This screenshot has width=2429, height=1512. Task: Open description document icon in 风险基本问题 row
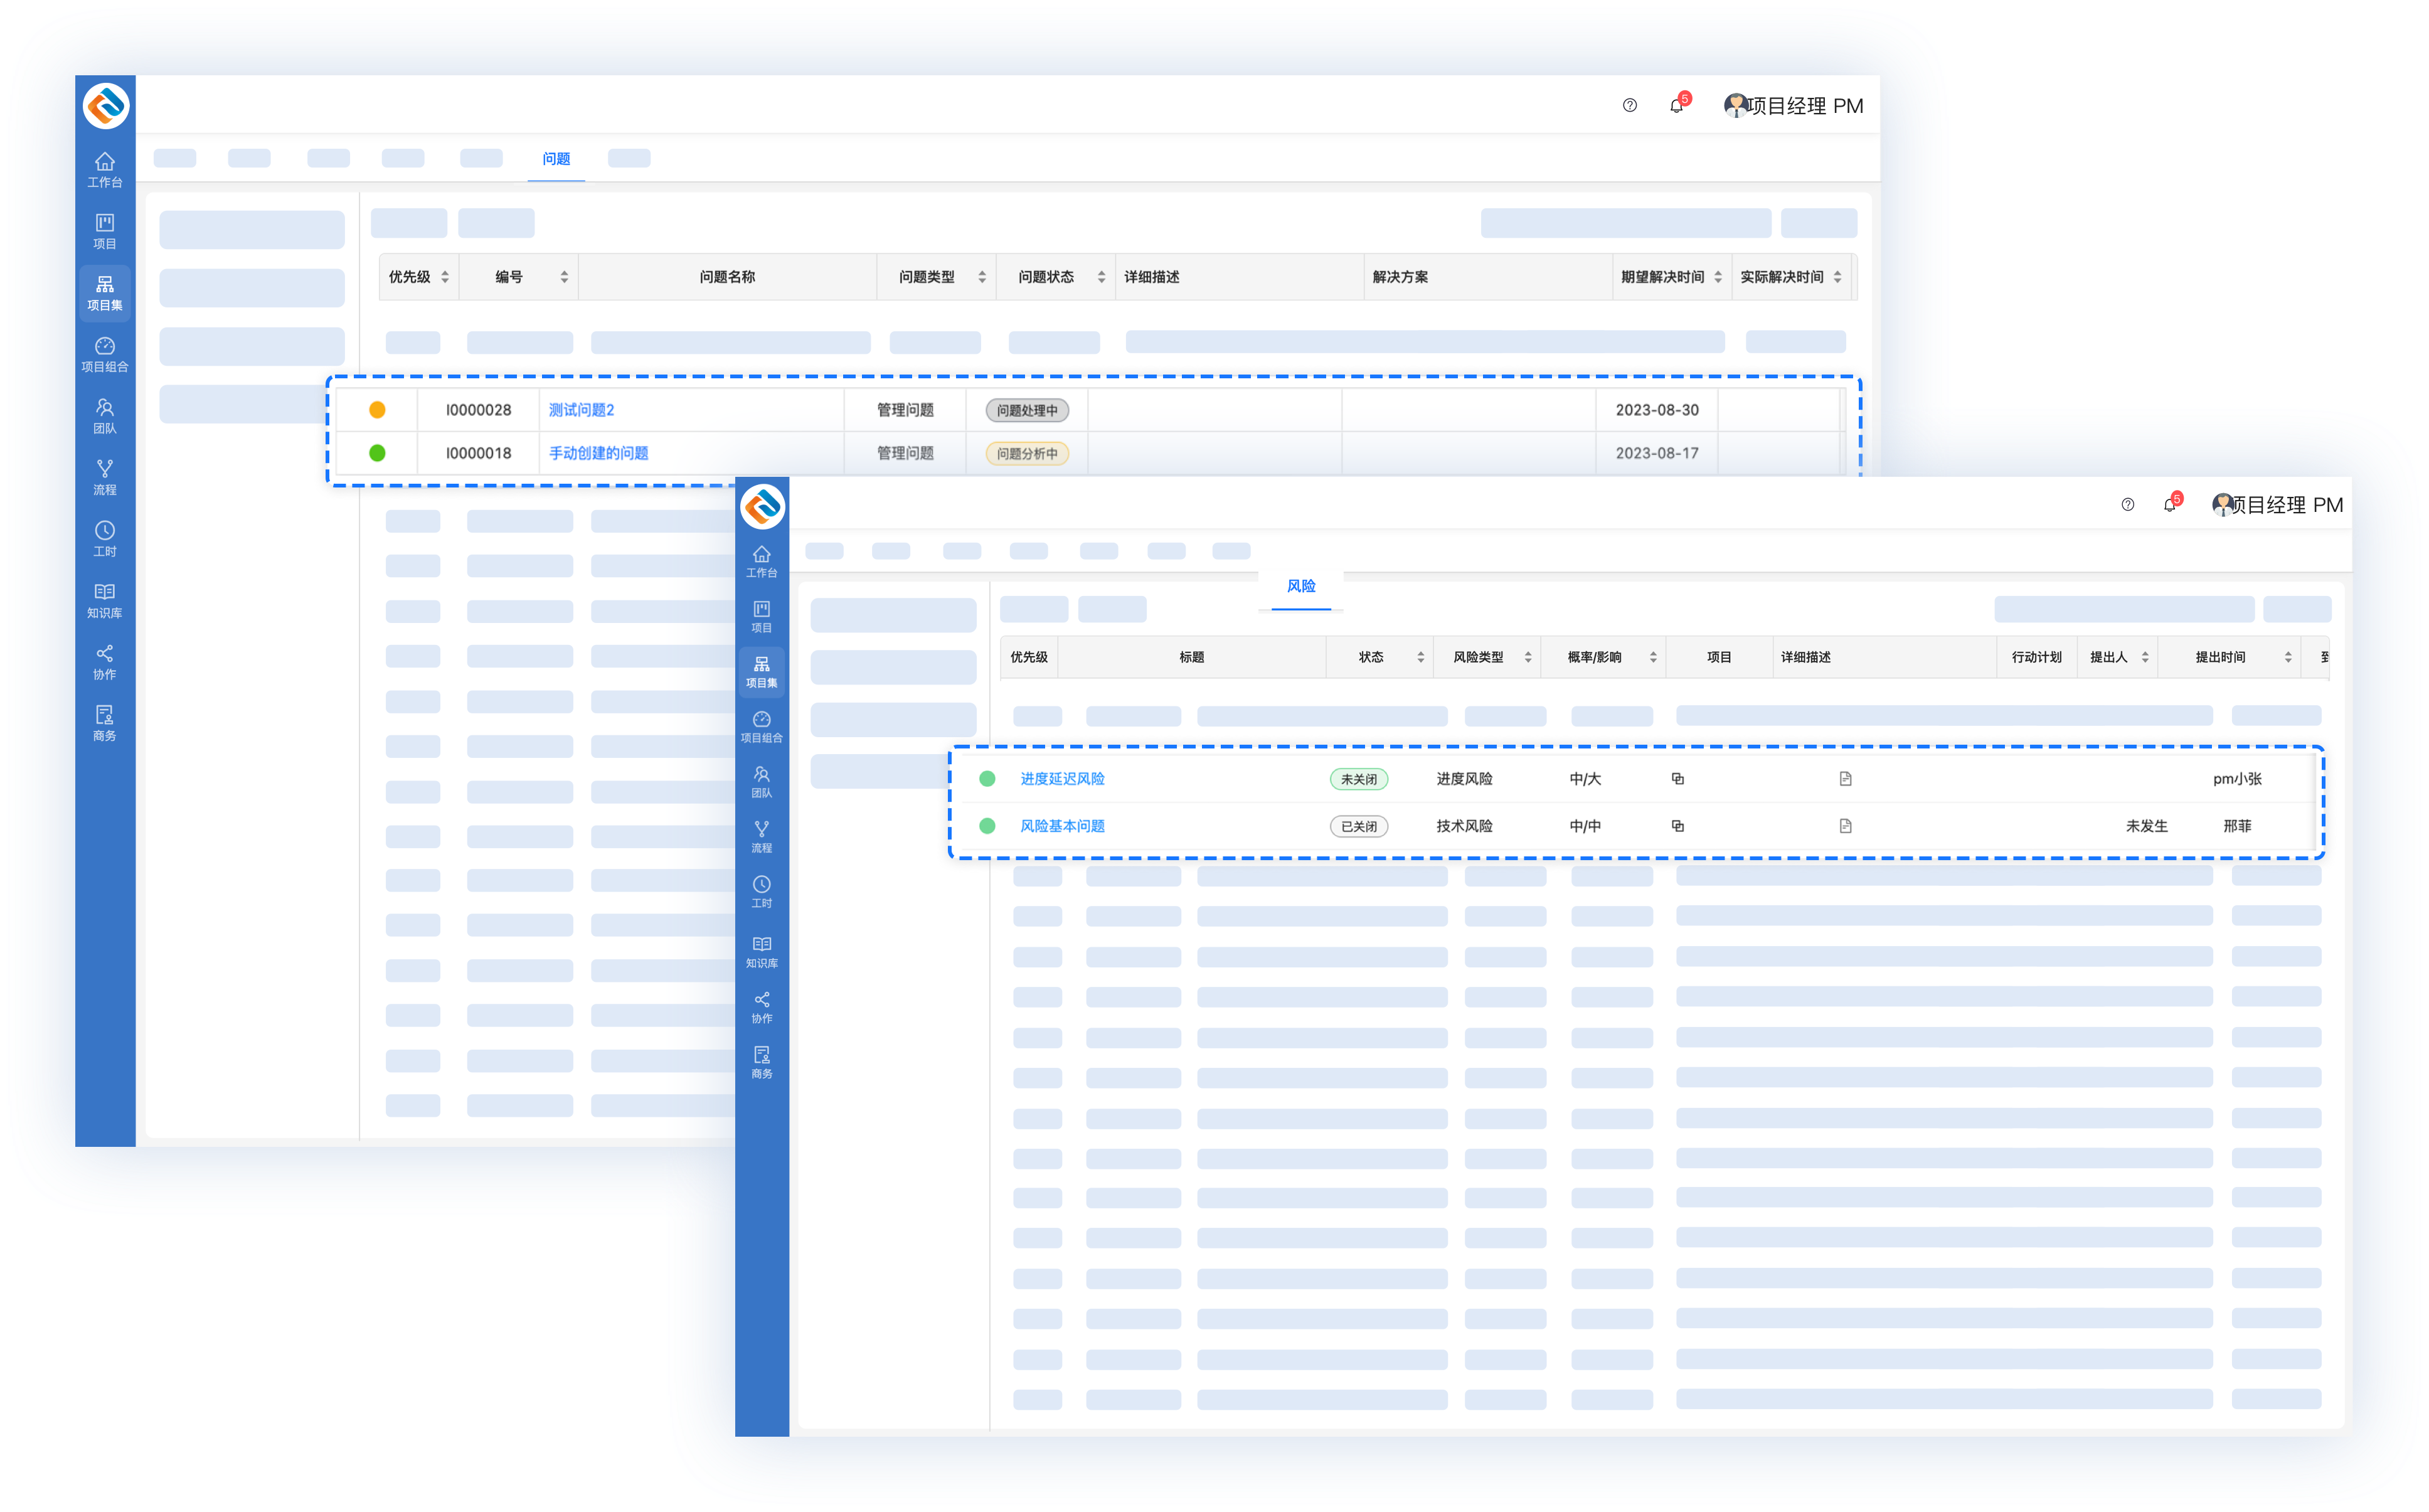pos(1845,826)
